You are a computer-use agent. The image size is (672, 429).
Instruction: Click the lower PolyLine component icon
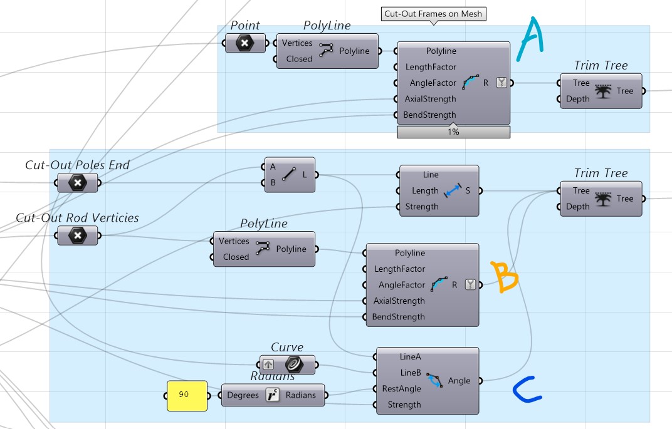click(262, 249)
